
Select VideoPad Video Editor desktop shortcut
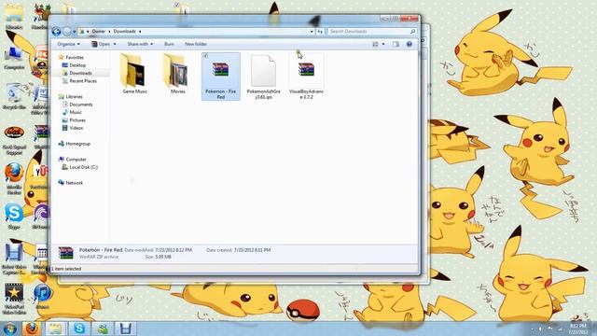pyautogui.click(x=14, y=299)
